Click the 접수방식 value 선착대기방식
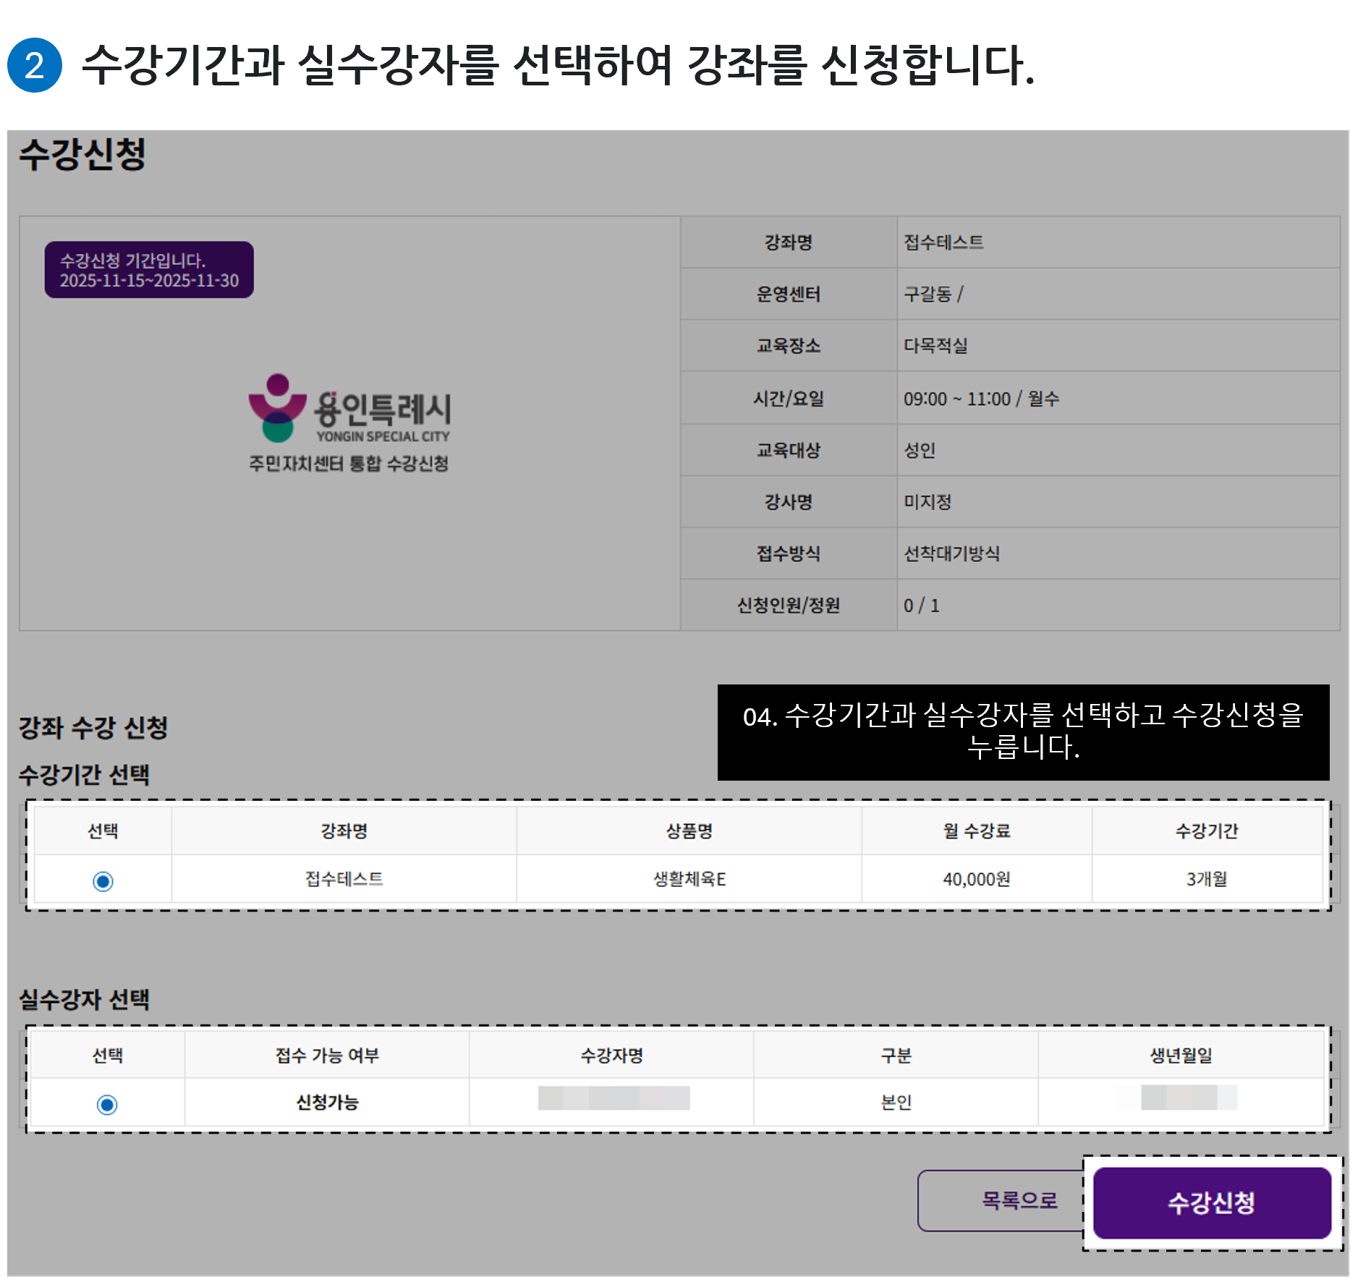Image resolution: width=1350 pixels, height=1277 pixels. tap(951, 553)
